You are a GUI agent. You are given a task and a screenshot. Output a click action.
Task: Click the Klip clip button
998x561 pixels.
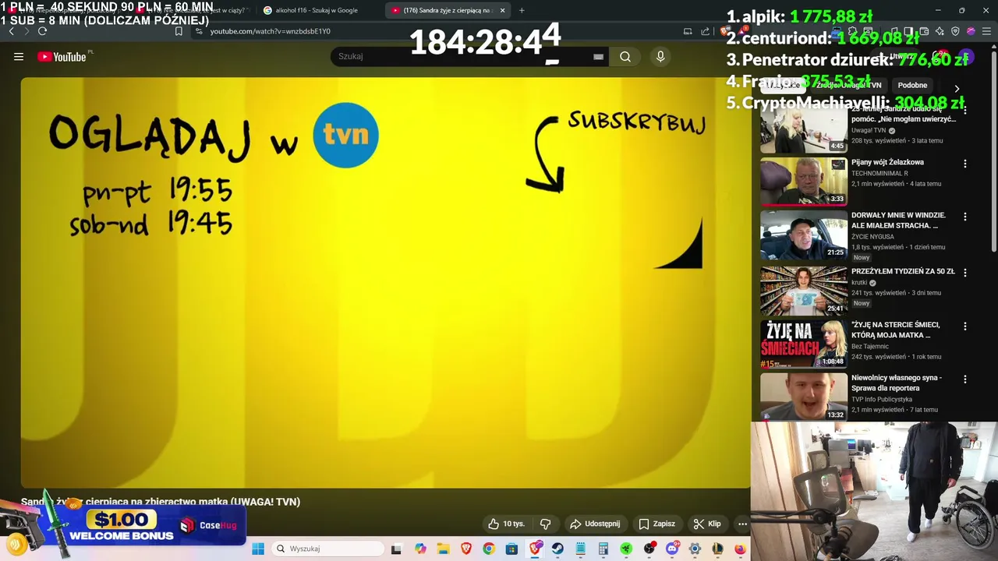(x=707, y=524)
